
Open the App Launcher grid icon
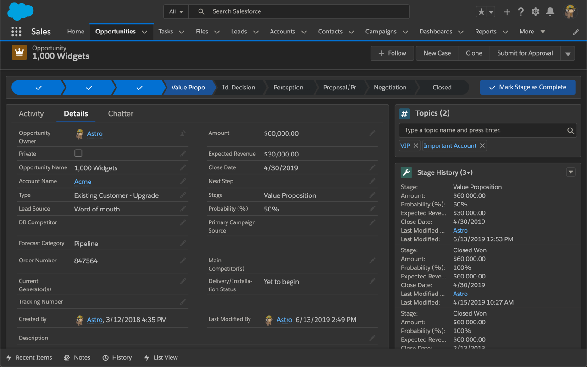[17, 32]
